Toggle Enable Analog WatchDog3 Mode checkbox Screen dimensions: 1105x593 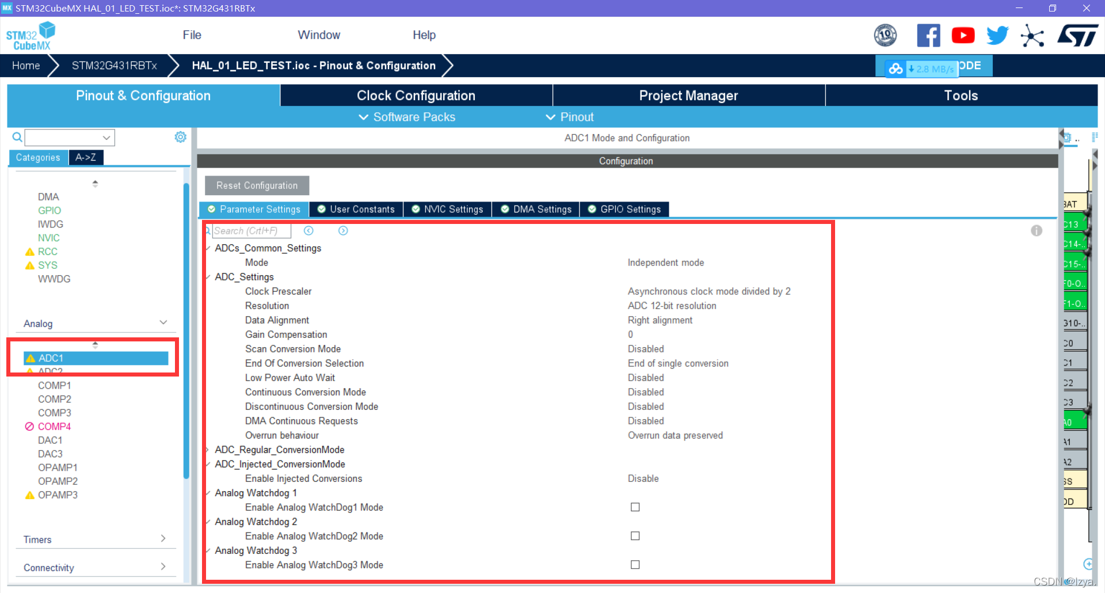[635, 565]
